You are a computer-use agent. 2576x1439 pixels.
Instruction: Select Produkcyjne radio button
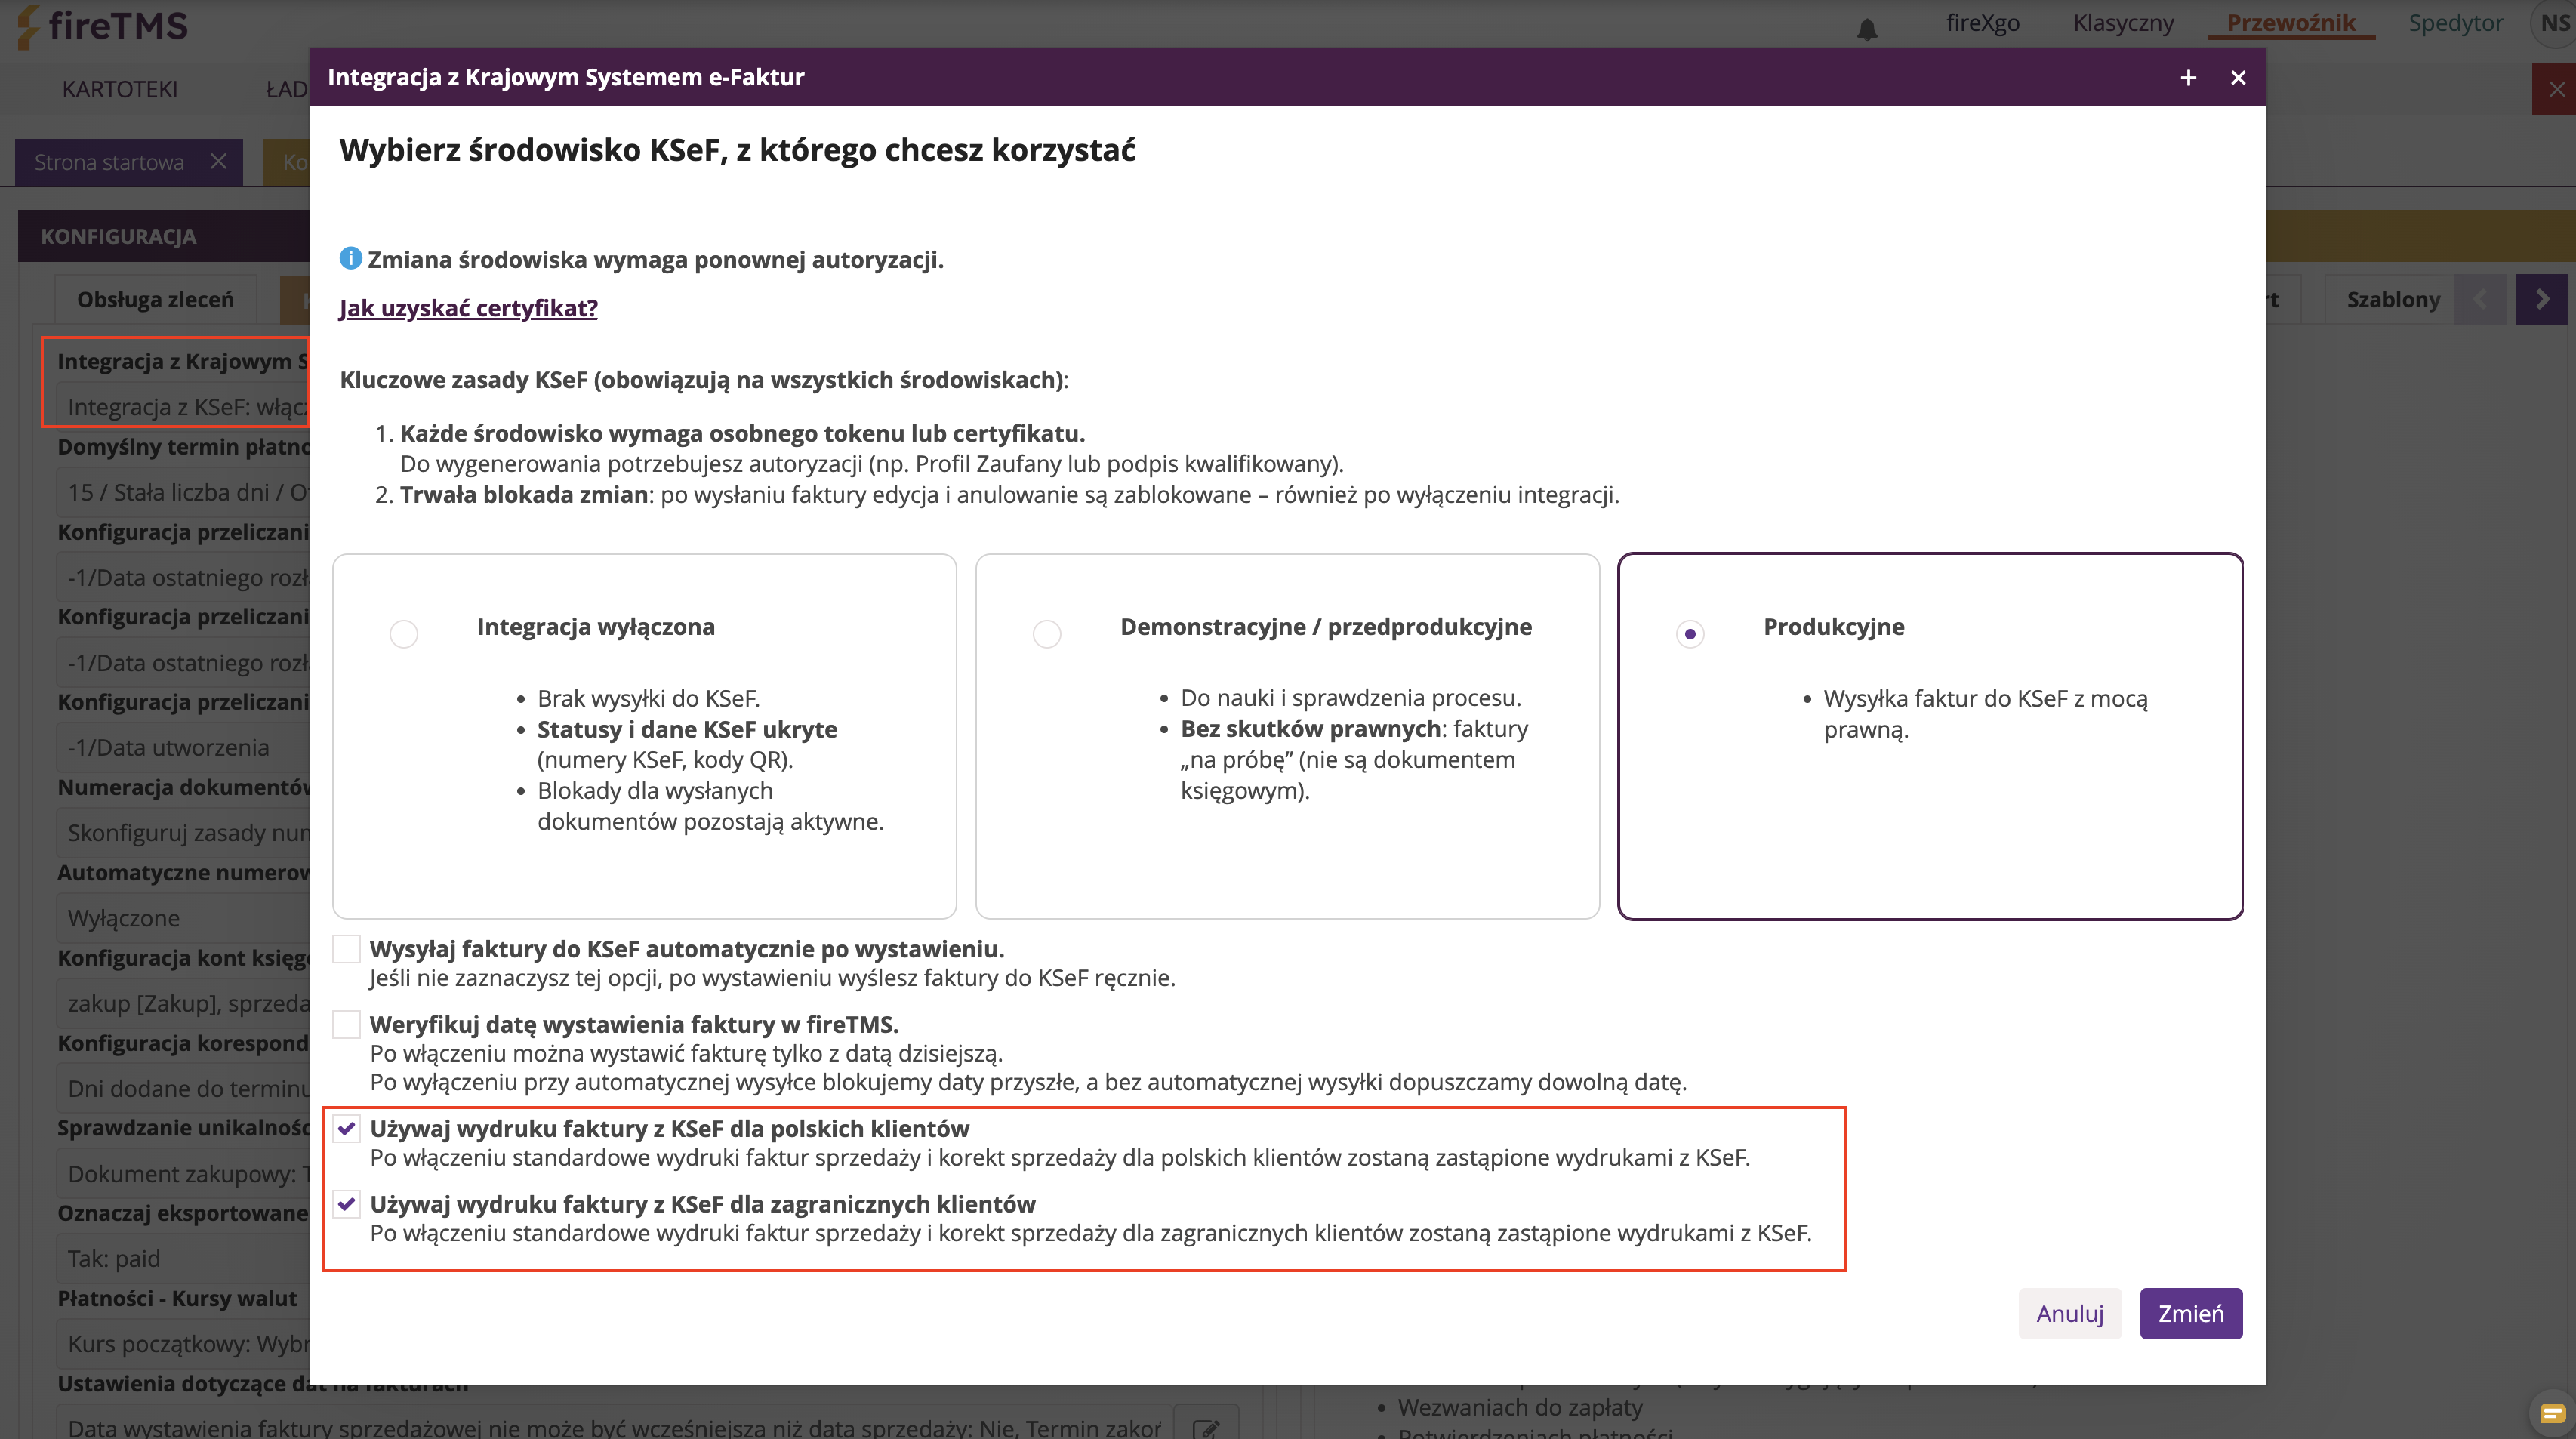[1690, 633]
